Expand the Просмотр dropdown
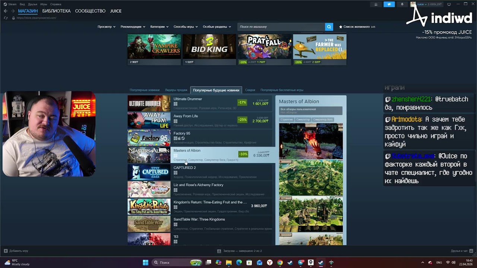 coord(106,27)
